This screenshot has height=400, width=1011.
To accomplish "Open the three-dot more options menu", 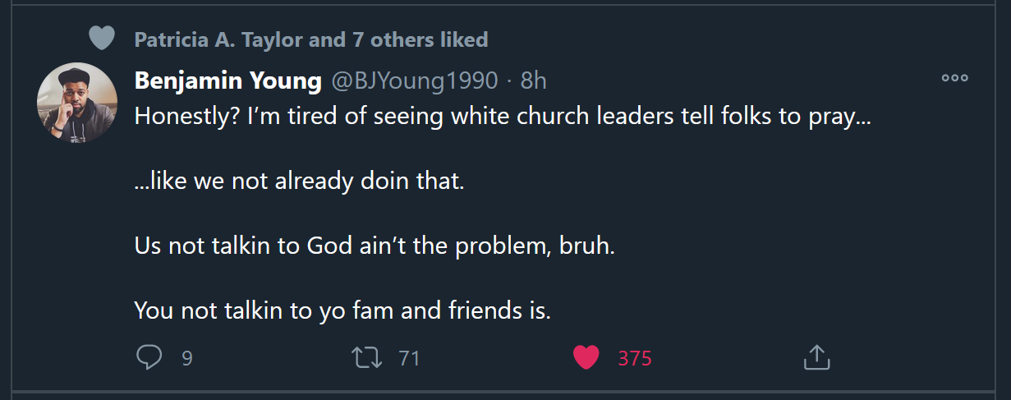I will pyautogui.click(x=954, y=79).
